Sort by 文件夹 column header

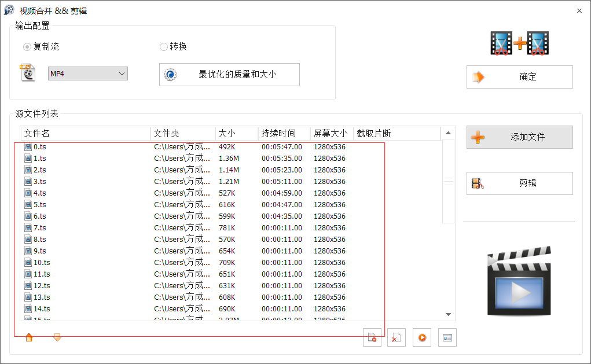(x=183, y=134)
